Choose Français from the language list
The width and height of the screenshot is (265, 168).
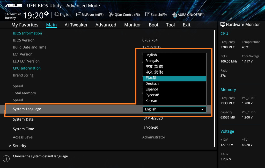(x=175, y=61)
